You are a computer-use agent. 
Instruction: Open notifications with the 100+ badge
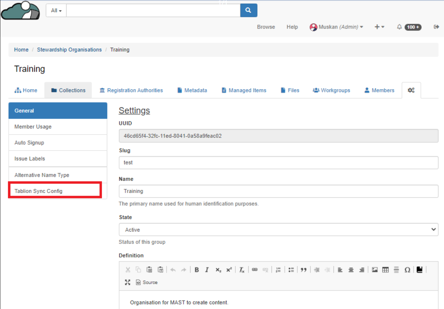coord(409,27)
